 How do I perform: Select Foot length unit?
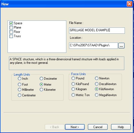click(19, 84)
